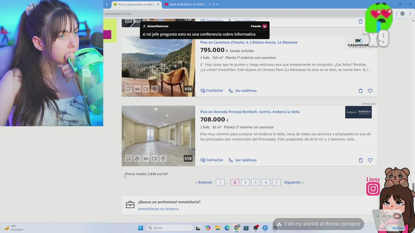Open listing Piso en Carretera d'Anyós title
415x233 pixels.
249,42
